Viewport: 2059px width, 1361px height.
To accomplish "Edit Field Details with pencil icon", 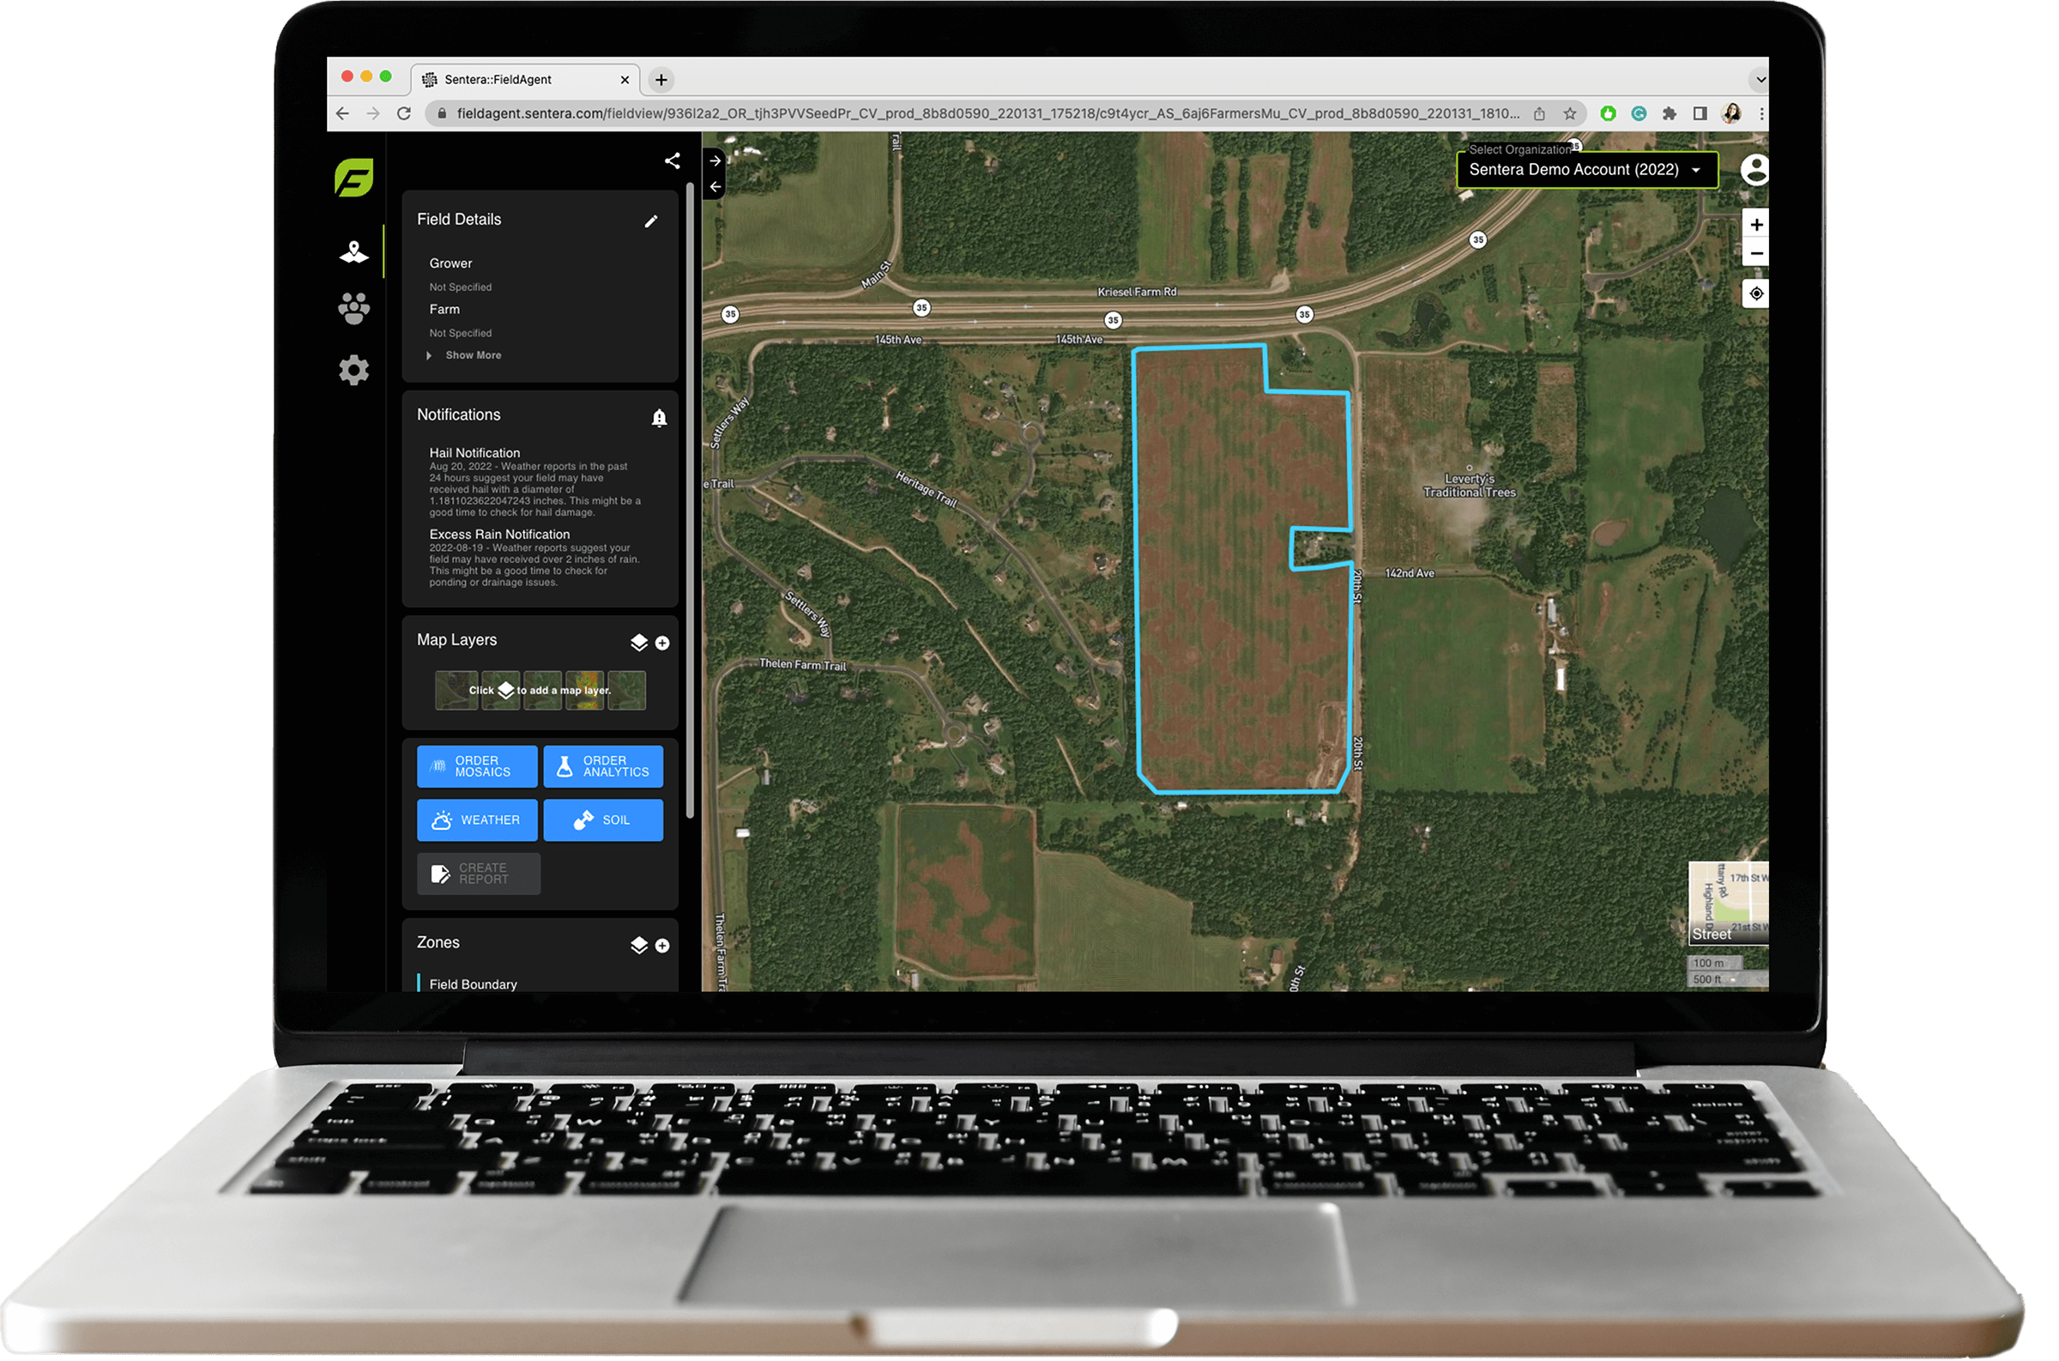I will point(652,221).
